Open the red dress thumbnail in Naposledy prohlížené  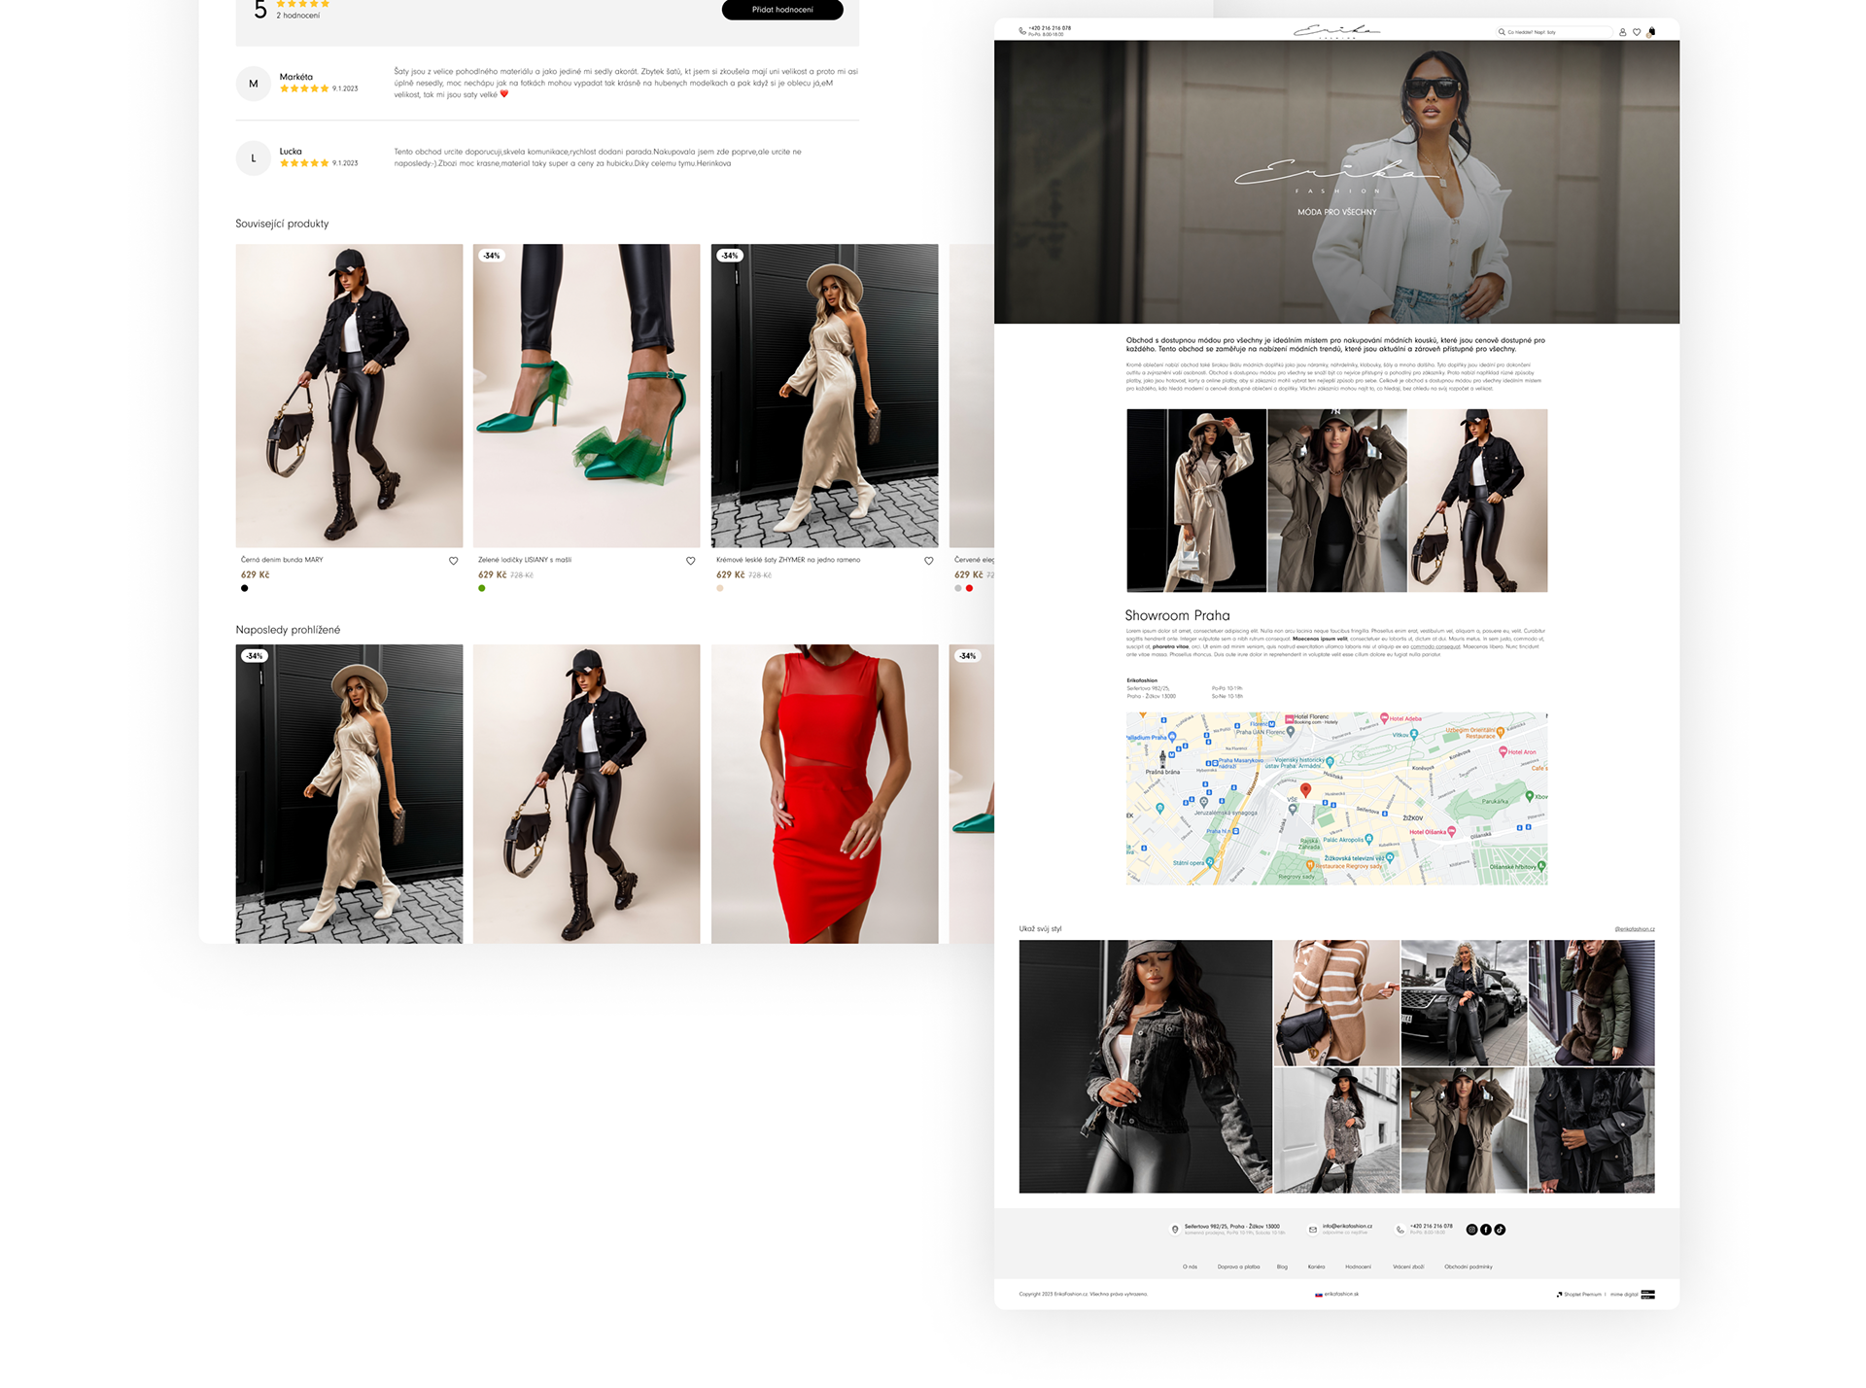824,793
